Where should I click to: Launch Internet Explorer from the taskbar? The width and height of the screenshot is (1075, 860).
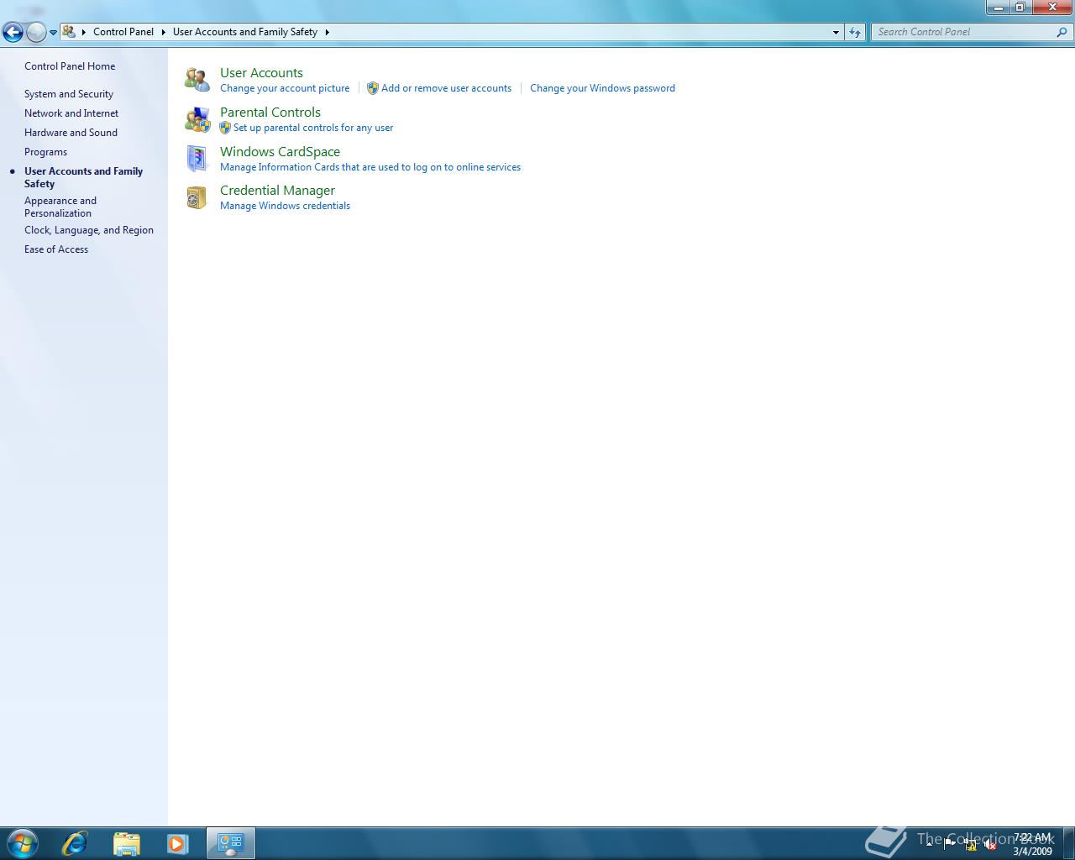coord(75,843)
